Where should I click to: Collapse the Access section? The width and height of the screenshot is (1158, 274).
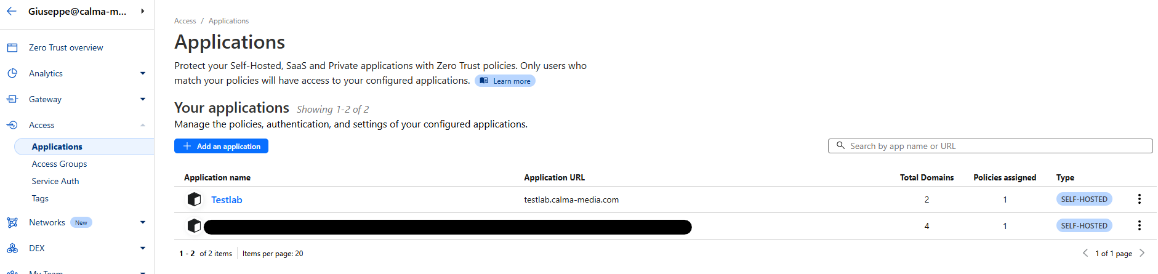143,125
